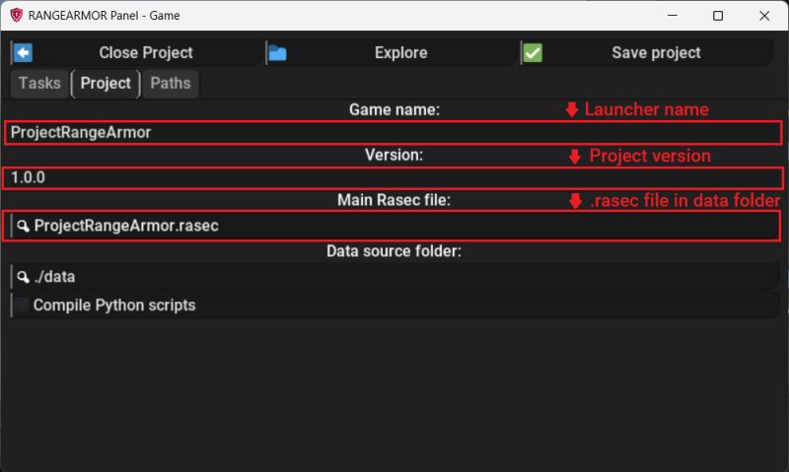Viewport: 789px width, 472px height.
Task: Minimize the RANGEARMOR Panel window
Action: click(x=673, y=16)
